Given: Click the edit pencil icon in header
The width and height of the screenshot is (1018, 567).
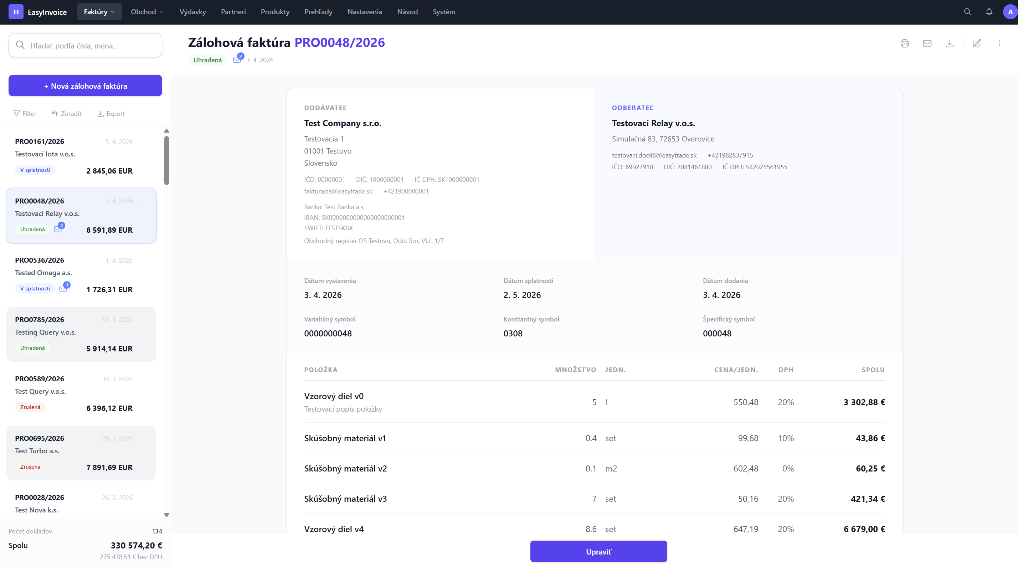Looking at the screenshot, I should coord(977,43).
